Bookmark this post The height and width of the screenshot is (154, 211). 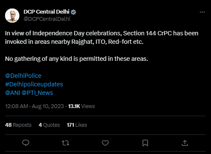[145, 143]
